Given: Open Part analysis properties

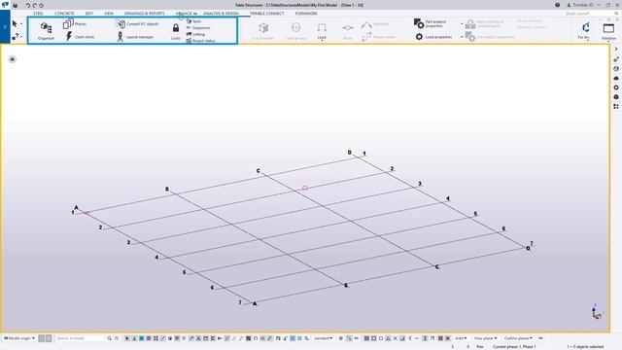Looking at the screenshot, I should tap(431, 23).
